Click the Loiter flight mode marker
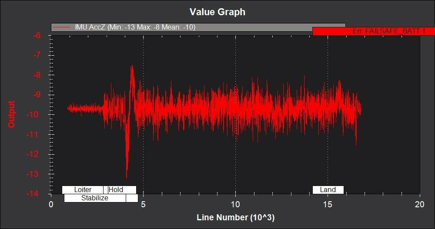The width and height of the screenshot is (435, 229). (83, 189)
